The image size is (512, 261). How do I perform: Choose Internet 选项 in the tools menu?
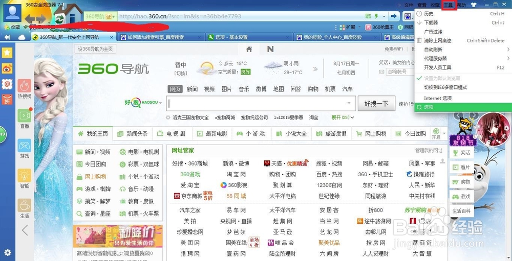[463, 98]
